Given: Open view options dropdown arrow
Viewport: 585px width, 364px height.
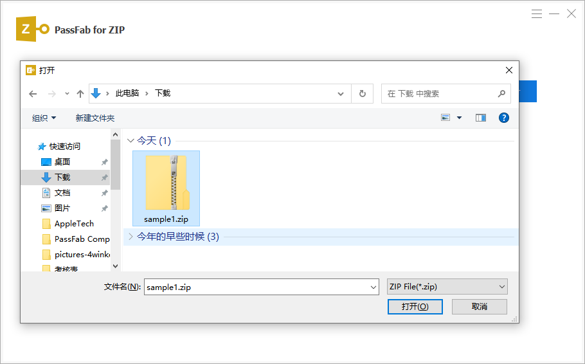Looking at the screenshot, I should click(459, 118).
